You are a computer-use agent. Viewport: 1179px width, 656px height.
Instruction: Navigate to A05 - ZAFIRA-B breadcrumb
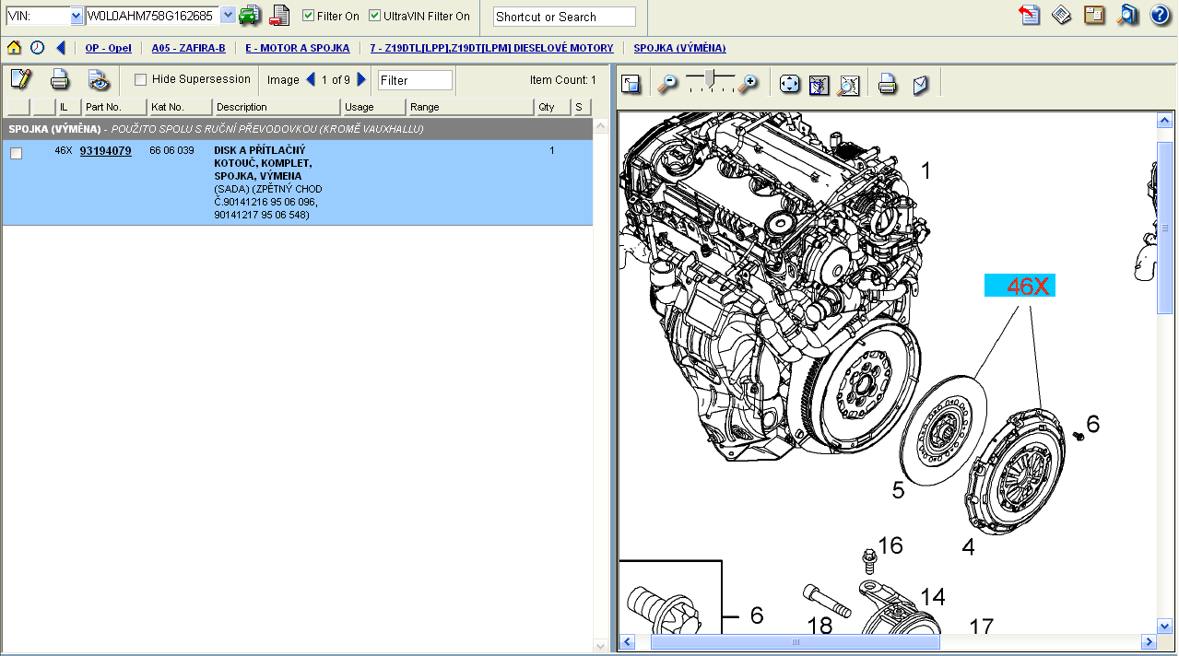pyautogui.click(x=188, y=48)
